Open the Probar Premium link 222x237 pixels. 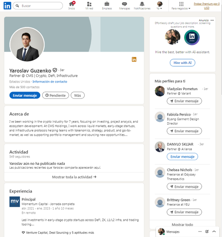coord(206,6)
